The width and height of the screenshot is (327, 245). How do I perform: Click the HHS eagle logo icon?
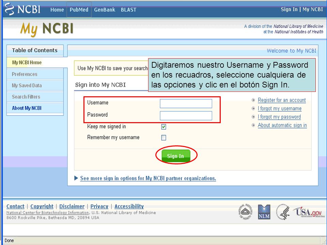(283, 212)
